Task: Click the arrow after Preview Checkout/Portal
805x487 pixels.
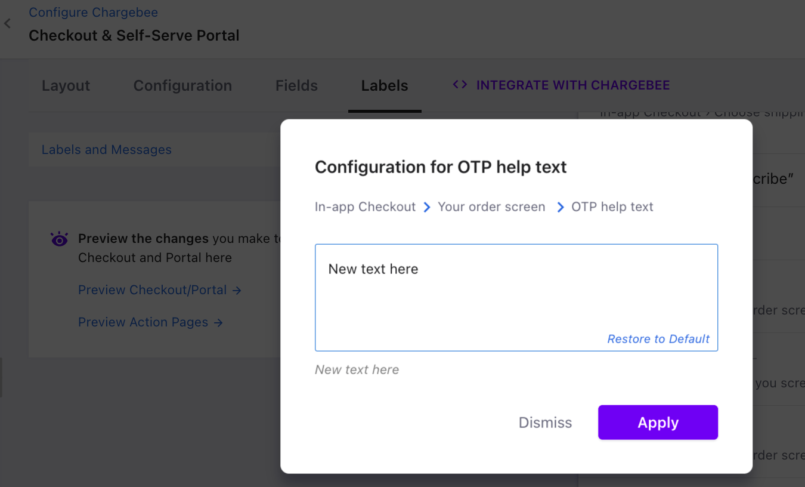Action: point(237,291)
